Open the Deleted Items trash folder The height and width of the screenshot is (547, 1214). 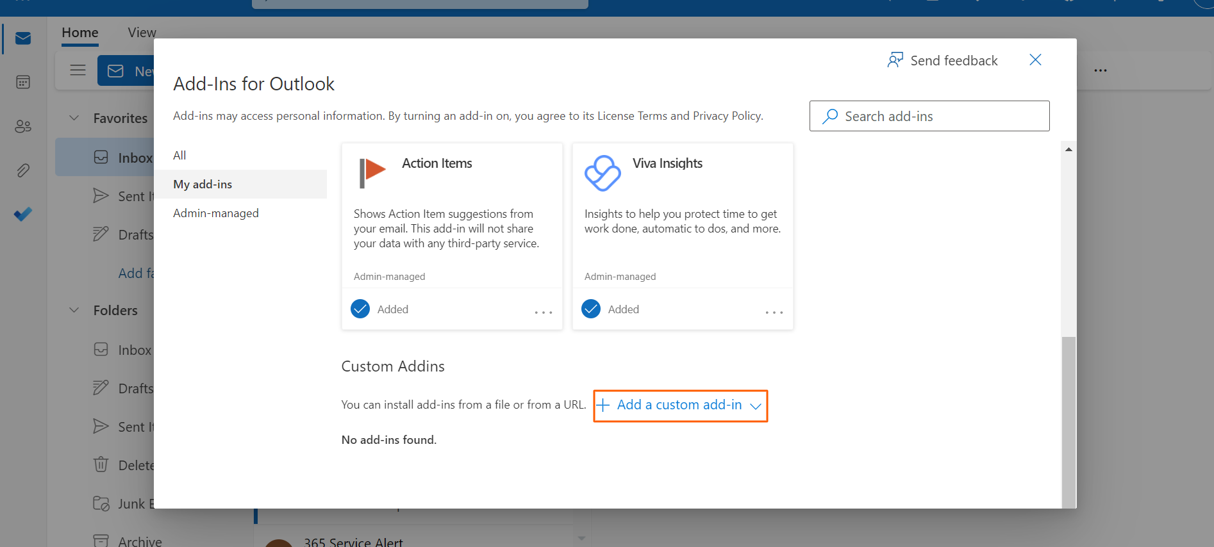(124, 465)
